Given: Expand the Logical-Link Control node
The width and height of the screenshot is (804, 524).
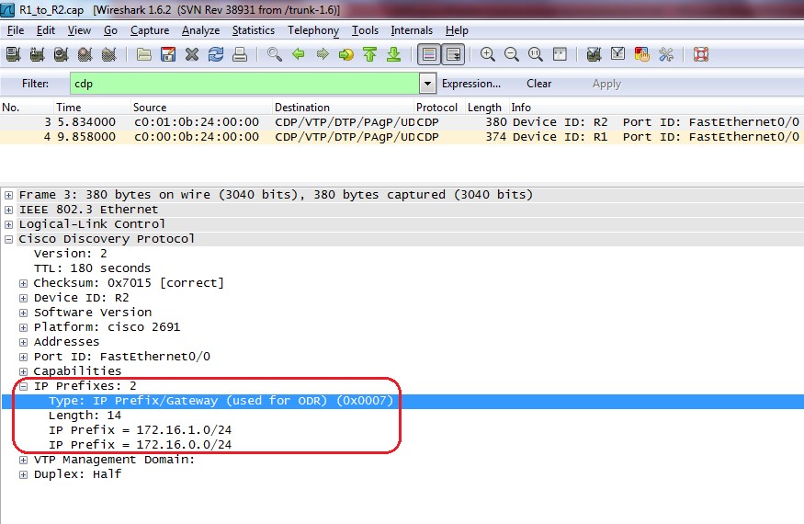Looking at the screenshot, I should pos(8,224).
